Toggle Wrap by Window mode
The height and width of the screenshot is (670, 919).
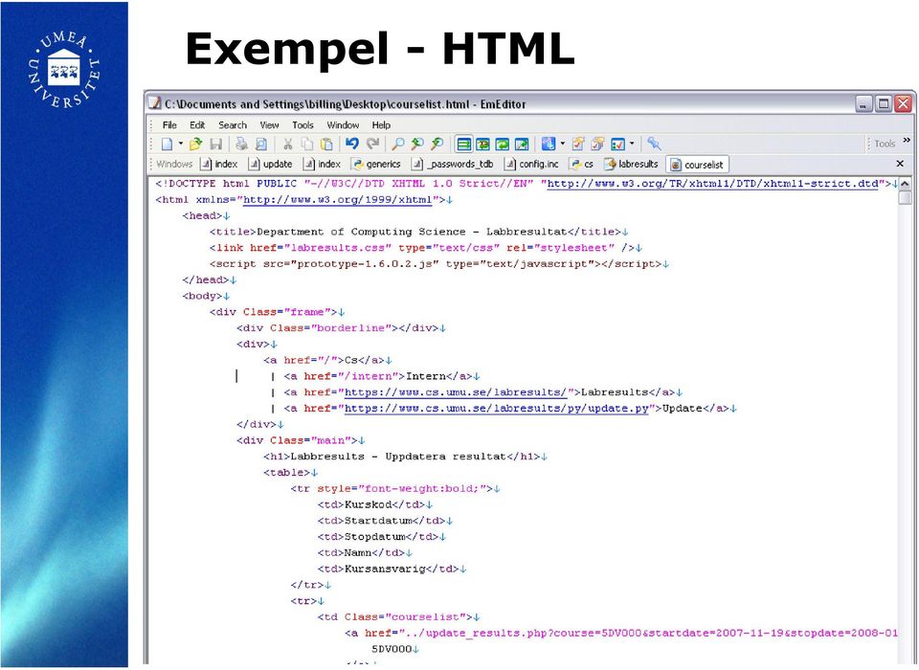[x=503, y=145]
